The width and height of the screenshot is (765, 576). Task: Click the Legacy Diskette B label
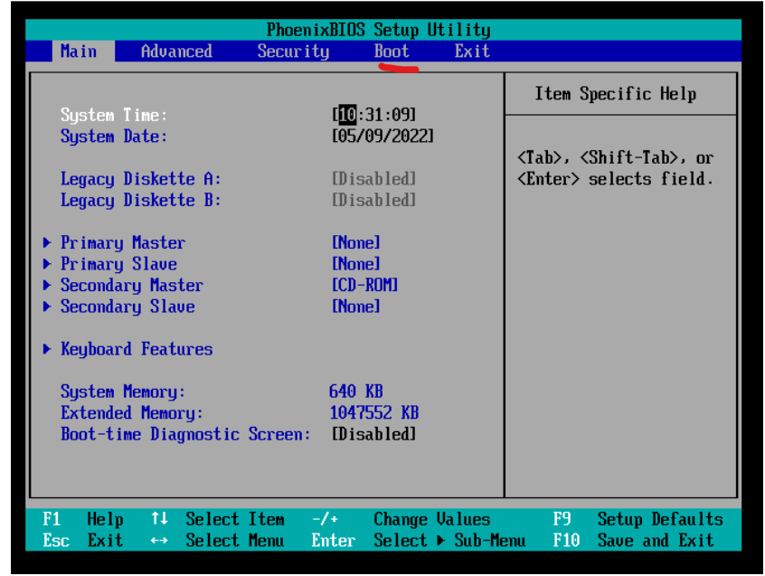point(140,200)
